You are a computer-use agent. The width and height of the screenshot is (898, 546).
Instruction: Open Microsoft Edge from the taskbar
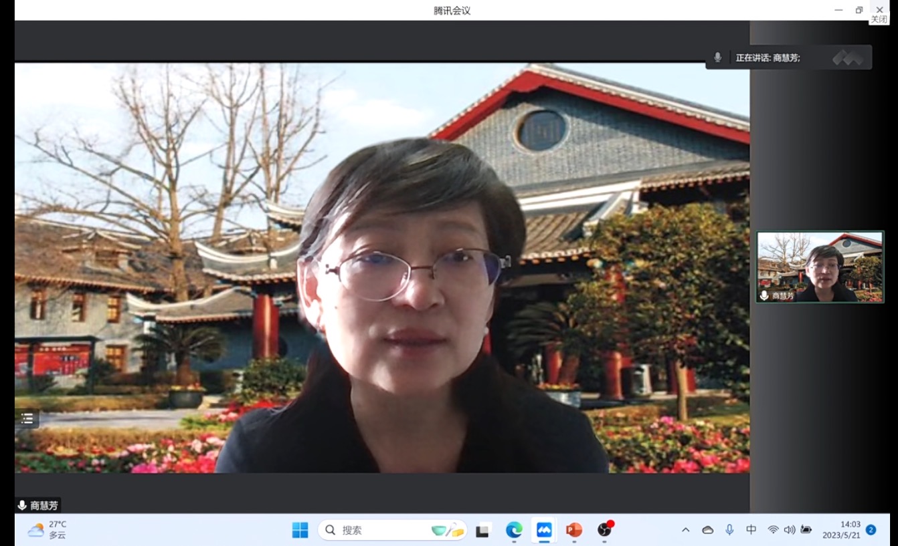click(x=514, y=530)
